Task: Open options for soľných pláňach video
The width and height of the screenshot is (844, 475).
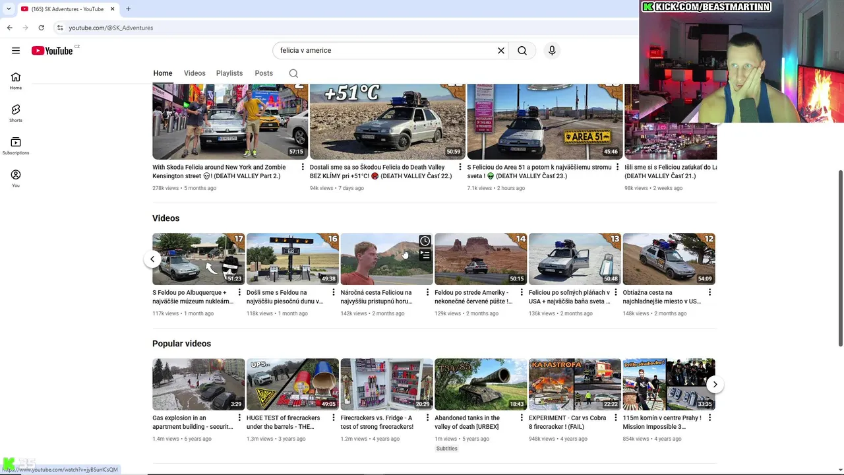Action: click(616, 293)
